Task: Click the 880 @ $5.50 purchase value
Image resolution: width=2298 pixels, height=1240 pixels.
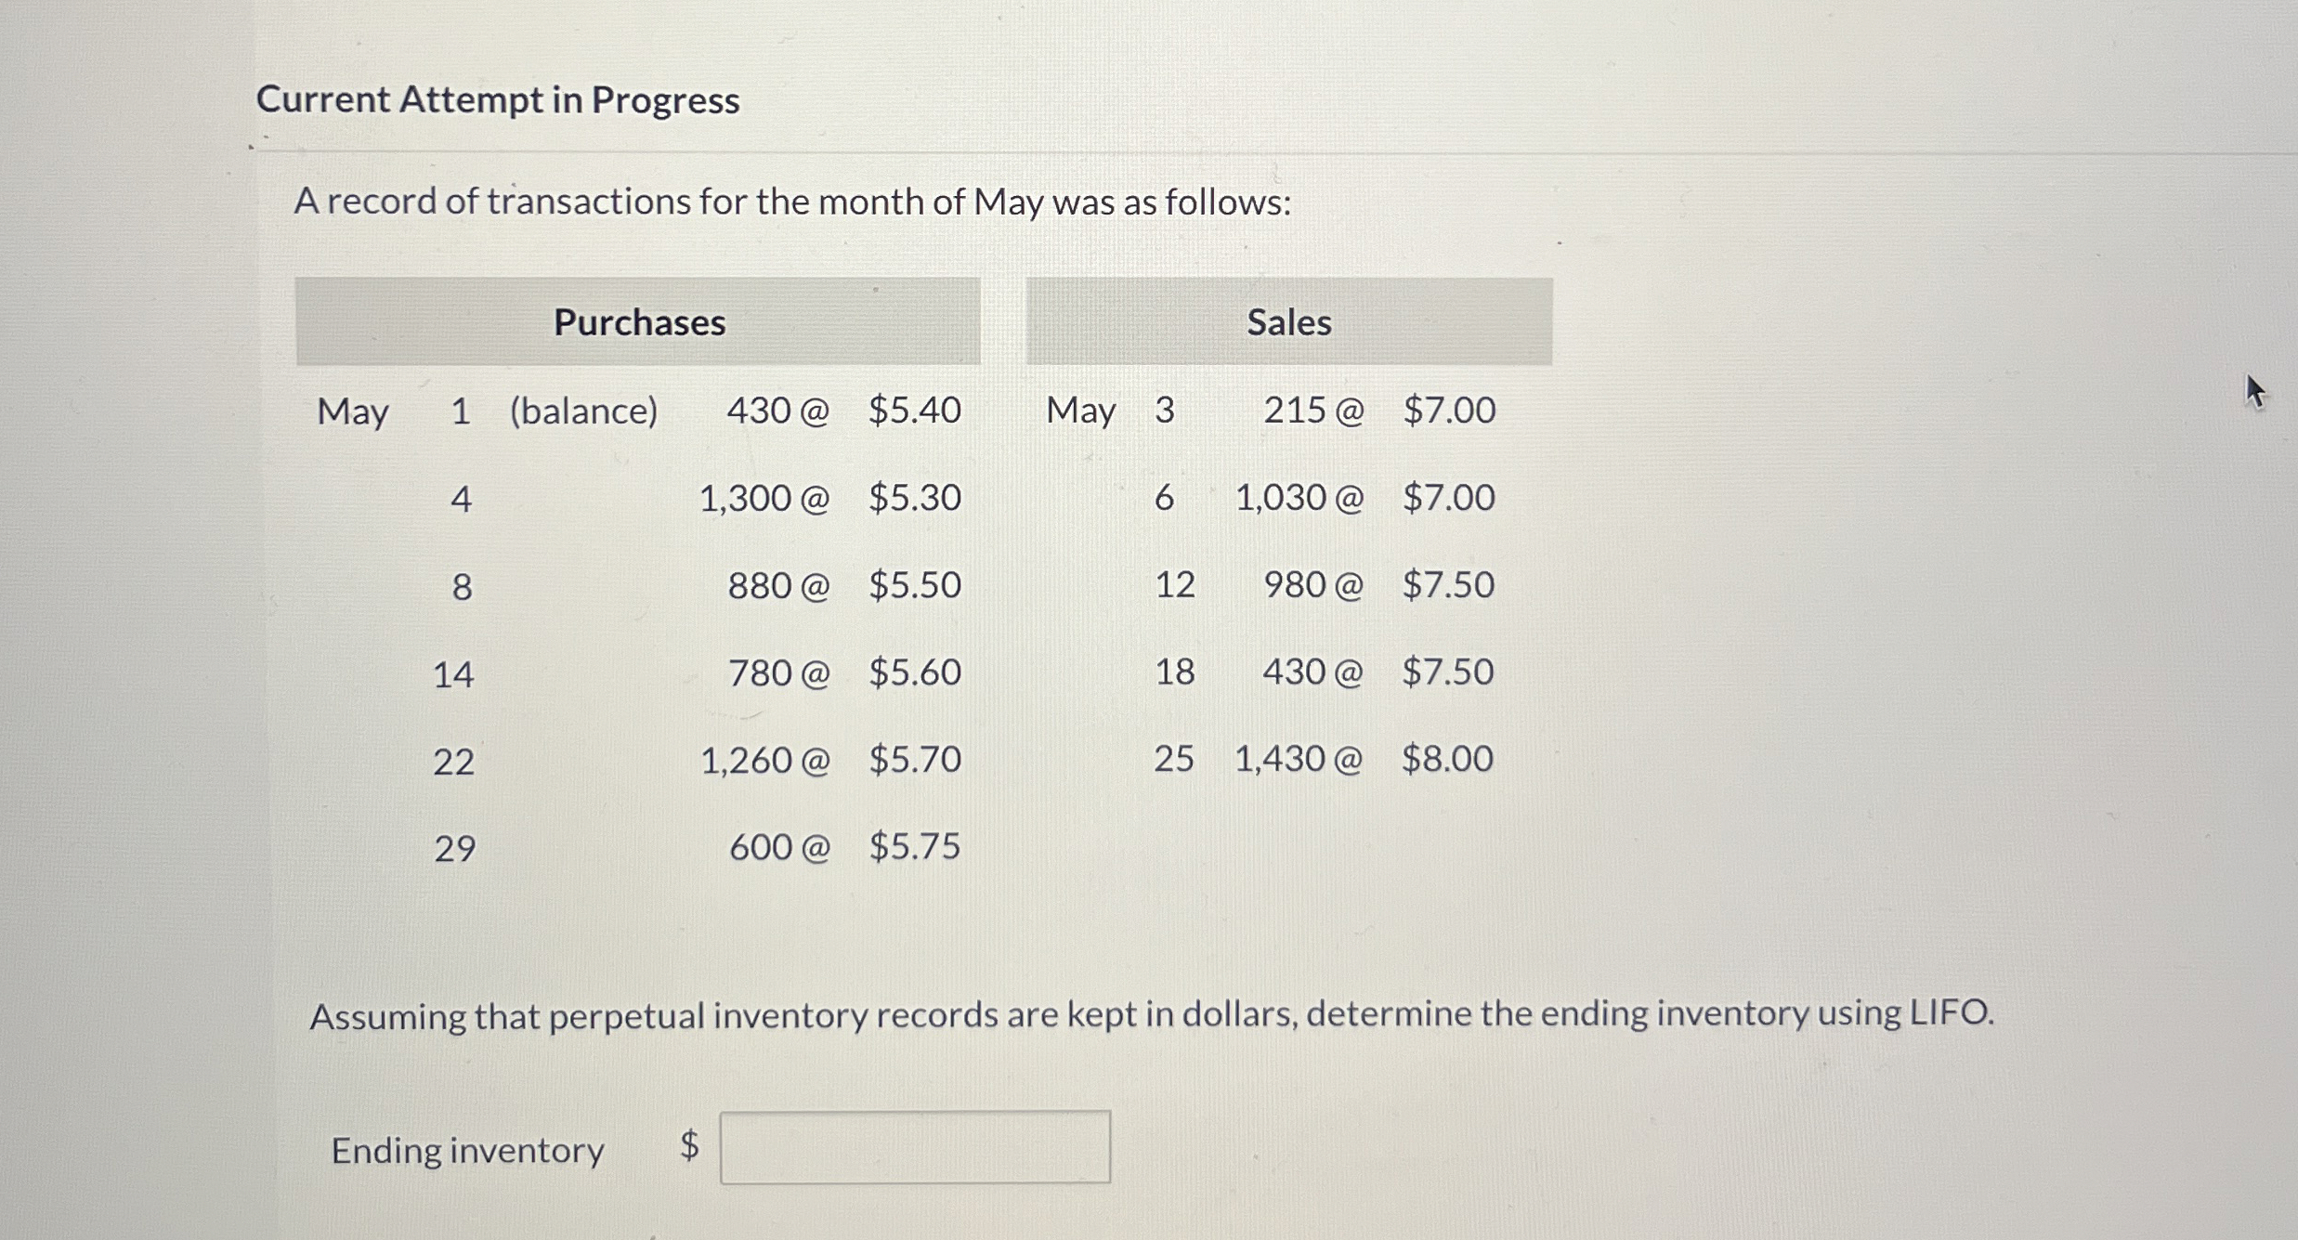Action: pos(842,585)
